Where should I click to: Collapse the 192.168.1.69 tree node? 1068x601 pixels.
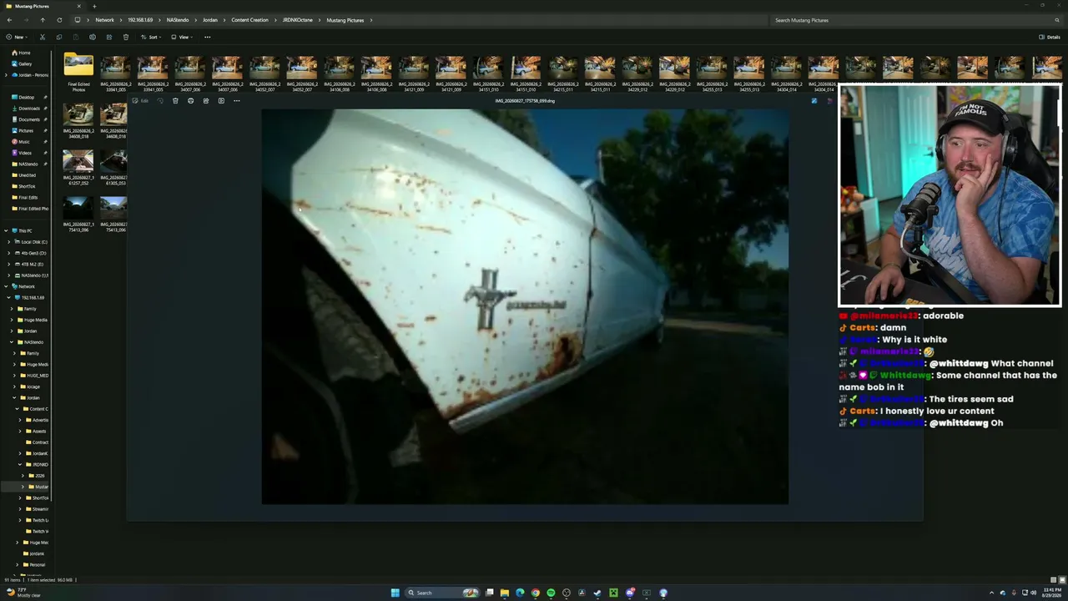pyautogui.click(x=9, y=297)
